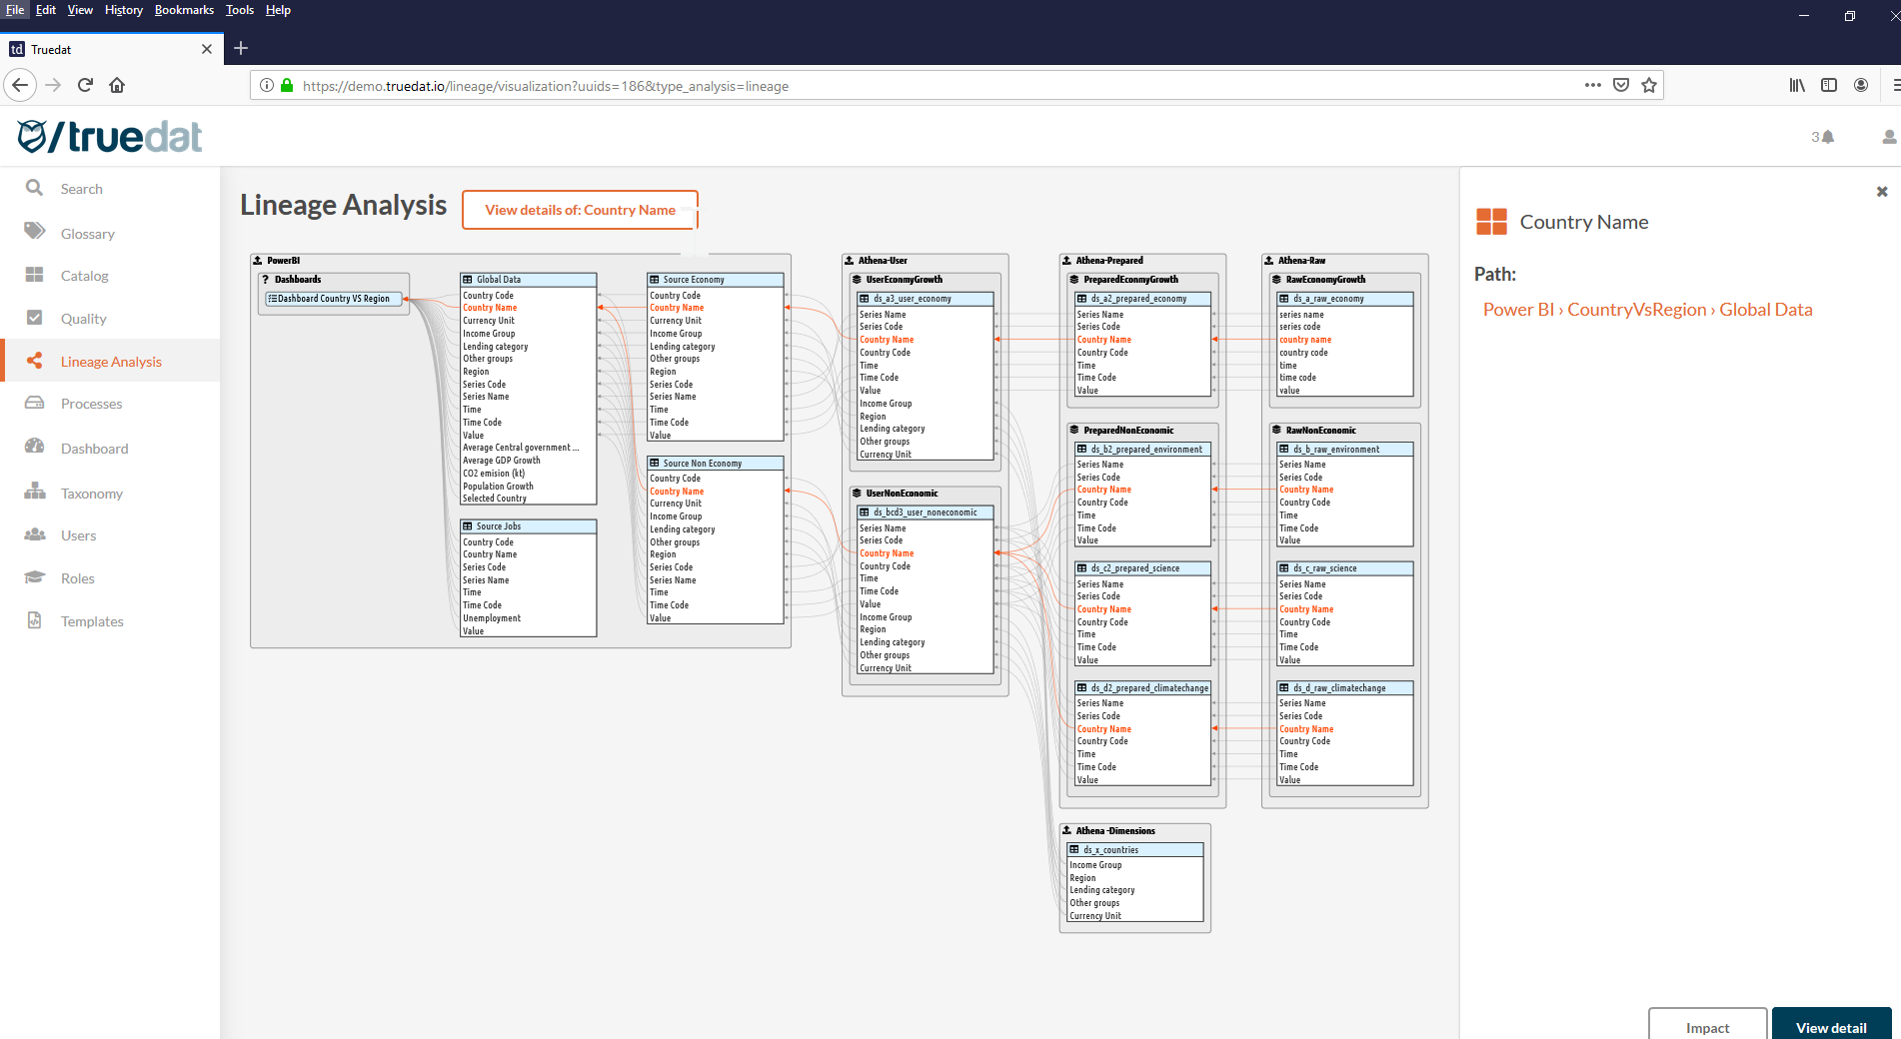Screen dimensions: 1901x1039
Task: Open the browser library icon
Action: coord(1797,85)
